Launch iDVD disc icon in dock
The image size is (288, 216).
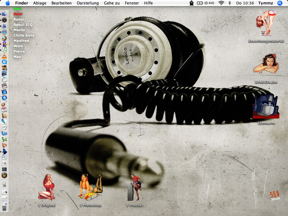click(4, 98)
